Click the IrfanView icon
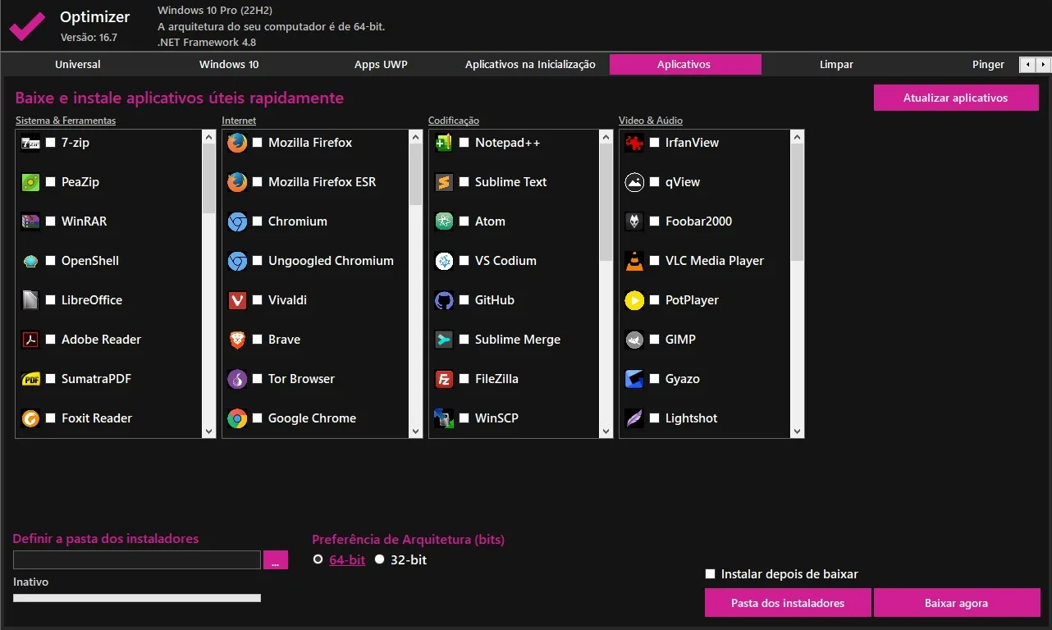This screenshot has height=630, width=1052. (x=634, y=143)
